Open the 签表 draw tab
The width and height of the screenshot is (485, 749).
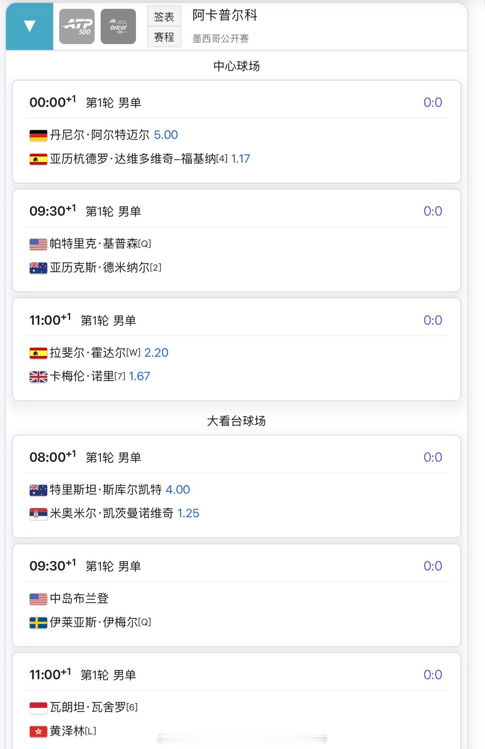(164, 17)
